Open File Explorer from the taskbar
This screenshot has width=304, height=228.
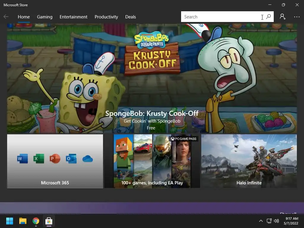[23, 221]
